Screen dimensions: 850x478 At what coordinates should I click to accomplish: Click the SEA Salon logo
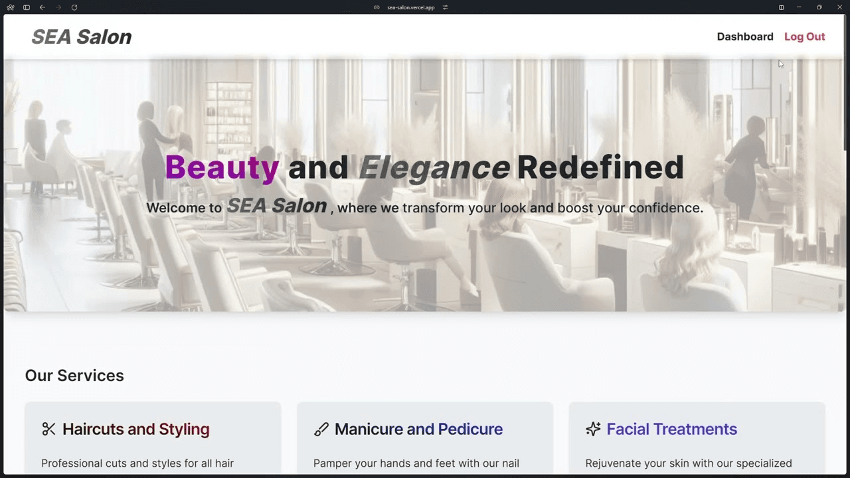click(81, 37)
